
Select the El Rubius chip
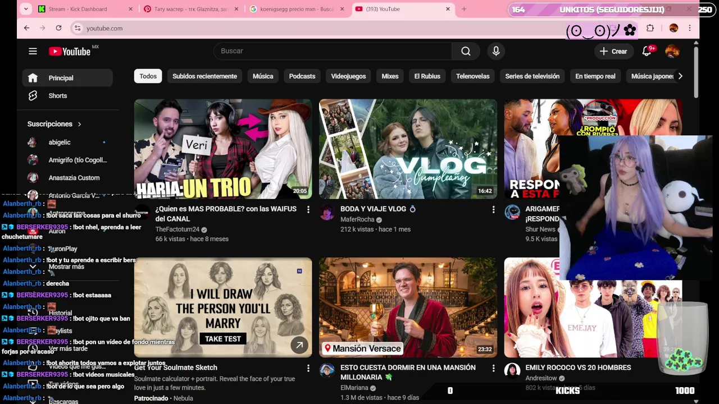(427, 76)
